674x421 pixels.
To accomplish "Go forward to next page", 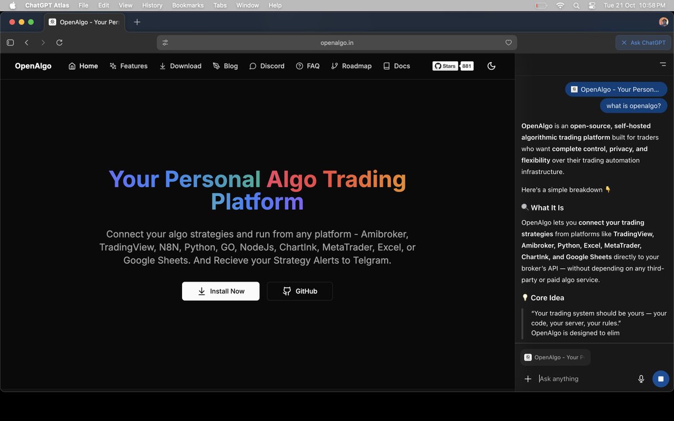I will pos(43,43).
